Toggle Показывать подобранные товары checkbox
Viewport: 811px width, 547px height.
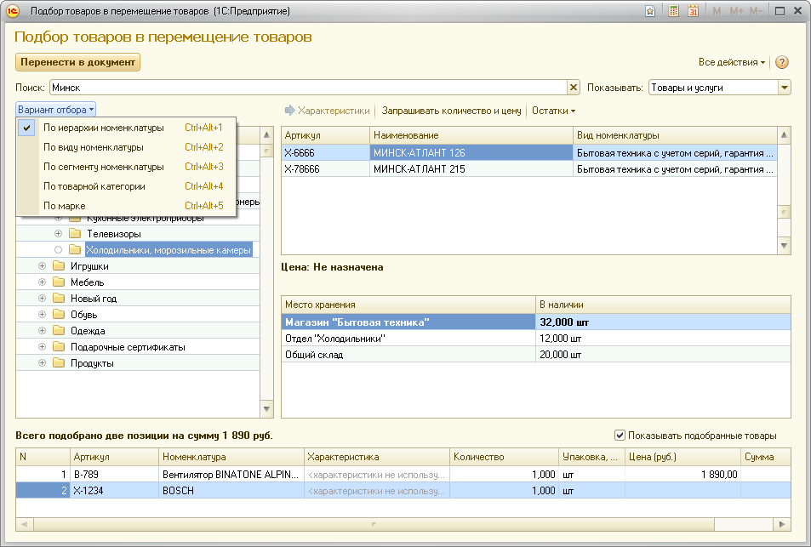click(x=620, y=435)
